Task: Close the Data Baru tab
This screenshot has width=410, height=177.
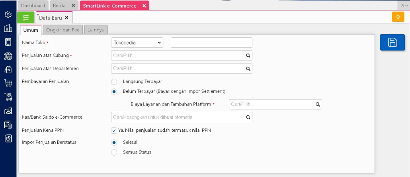Action: click(x=67, y=18)
